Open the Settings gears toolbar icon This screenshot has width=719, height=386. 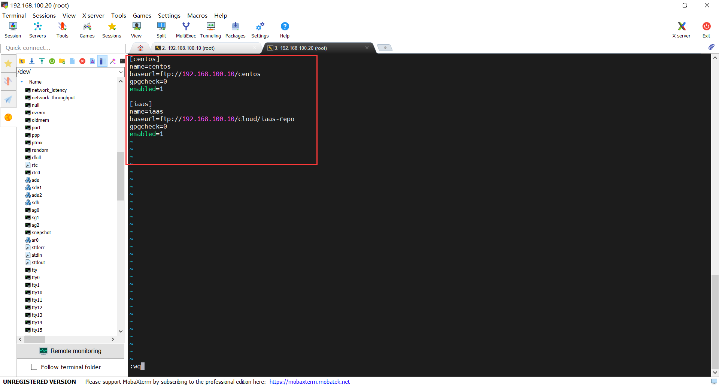pos(260,30)
